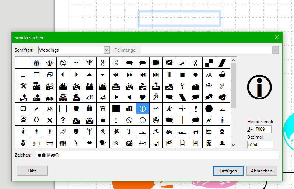Select the rewind double arrow glyph
The width and height of the screenshot is (294, 189).
[116, 74]
